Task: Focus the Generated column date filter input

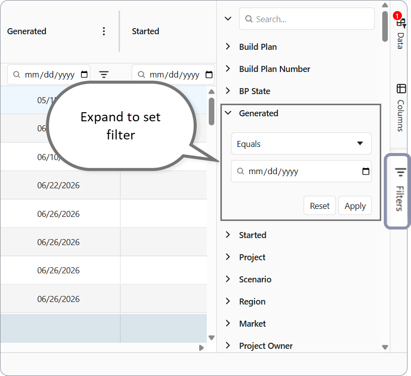Action: coord(49,74)
